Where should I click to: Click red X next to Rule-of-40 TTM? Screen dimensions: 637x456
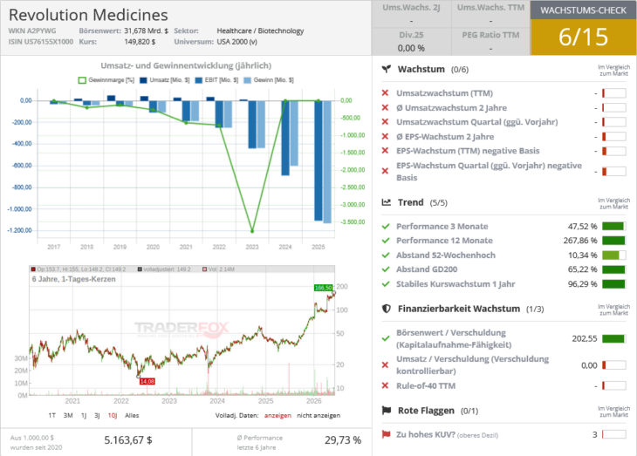click(x=385, y=385)
